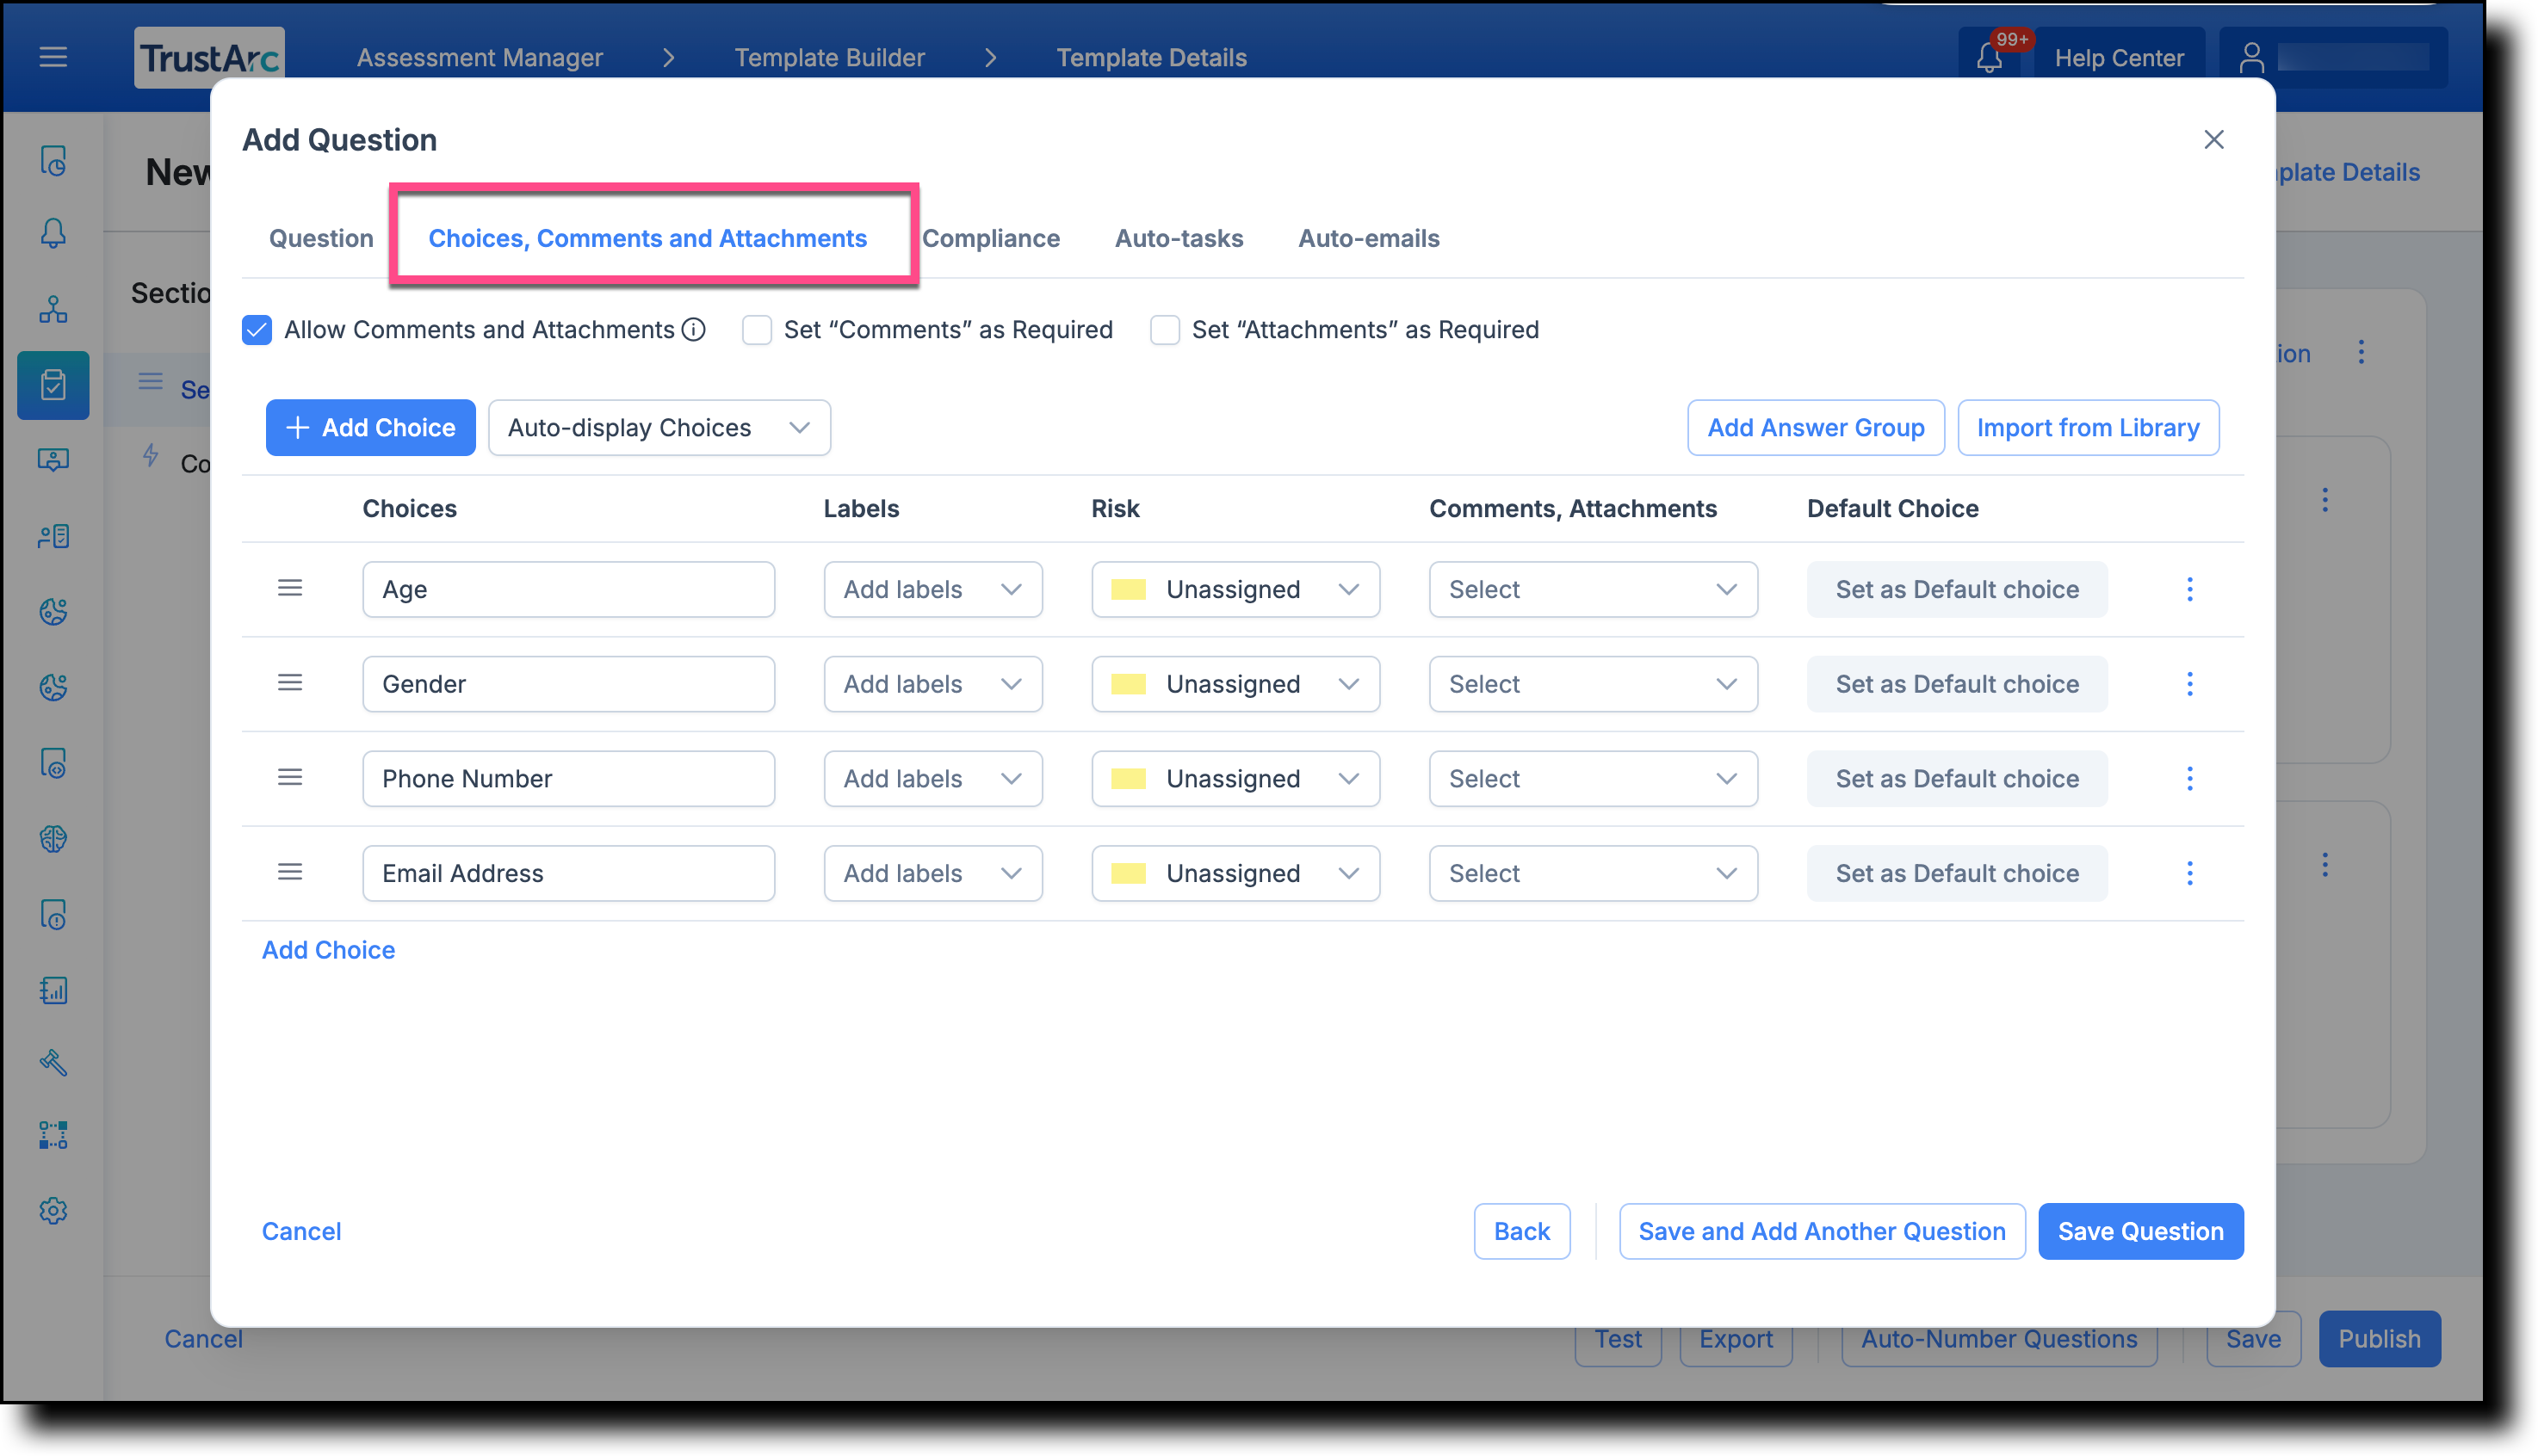
Task: Click the yellow risk swatch for Phone Number
Action: 1129,779
